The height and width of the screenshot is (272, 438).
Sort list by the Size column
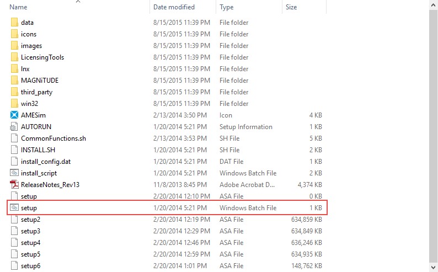click(291, 7)
